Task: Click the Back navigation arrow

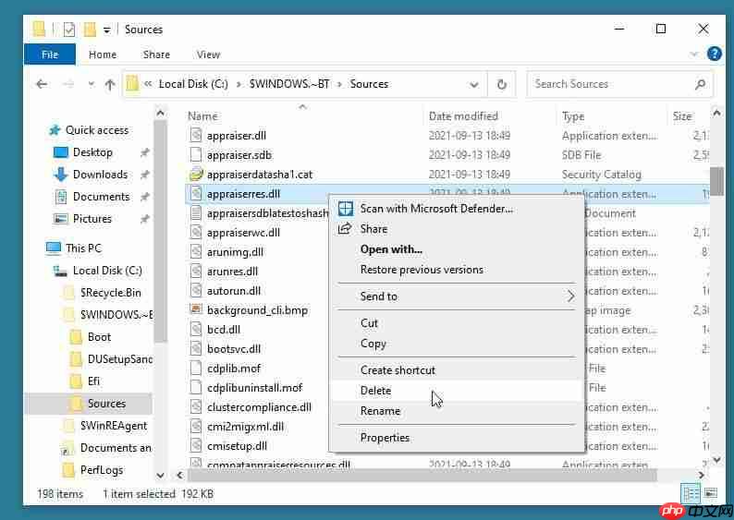Action: tap(42, 84)
